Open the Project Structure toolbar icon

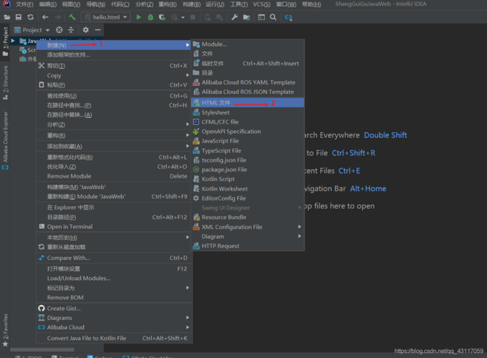click(246, 17)
